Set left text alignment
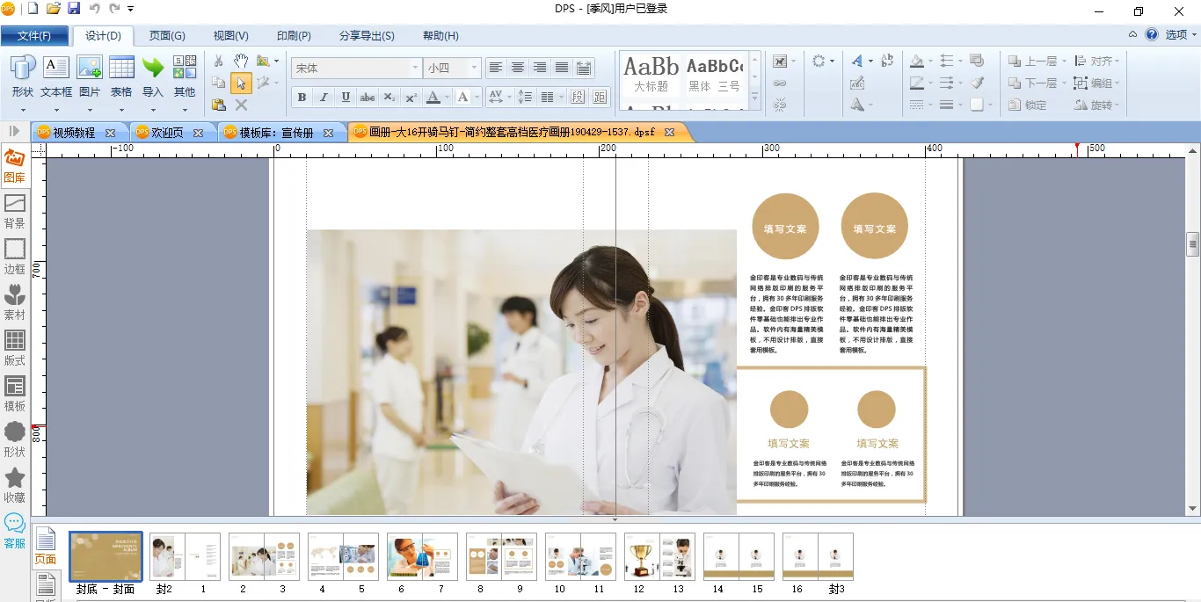Image resolution: width=1201 pixels, height=602 pixels. point(497,68)
